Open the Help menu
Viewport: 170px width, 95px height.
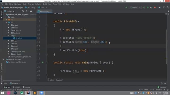[72, 4]
